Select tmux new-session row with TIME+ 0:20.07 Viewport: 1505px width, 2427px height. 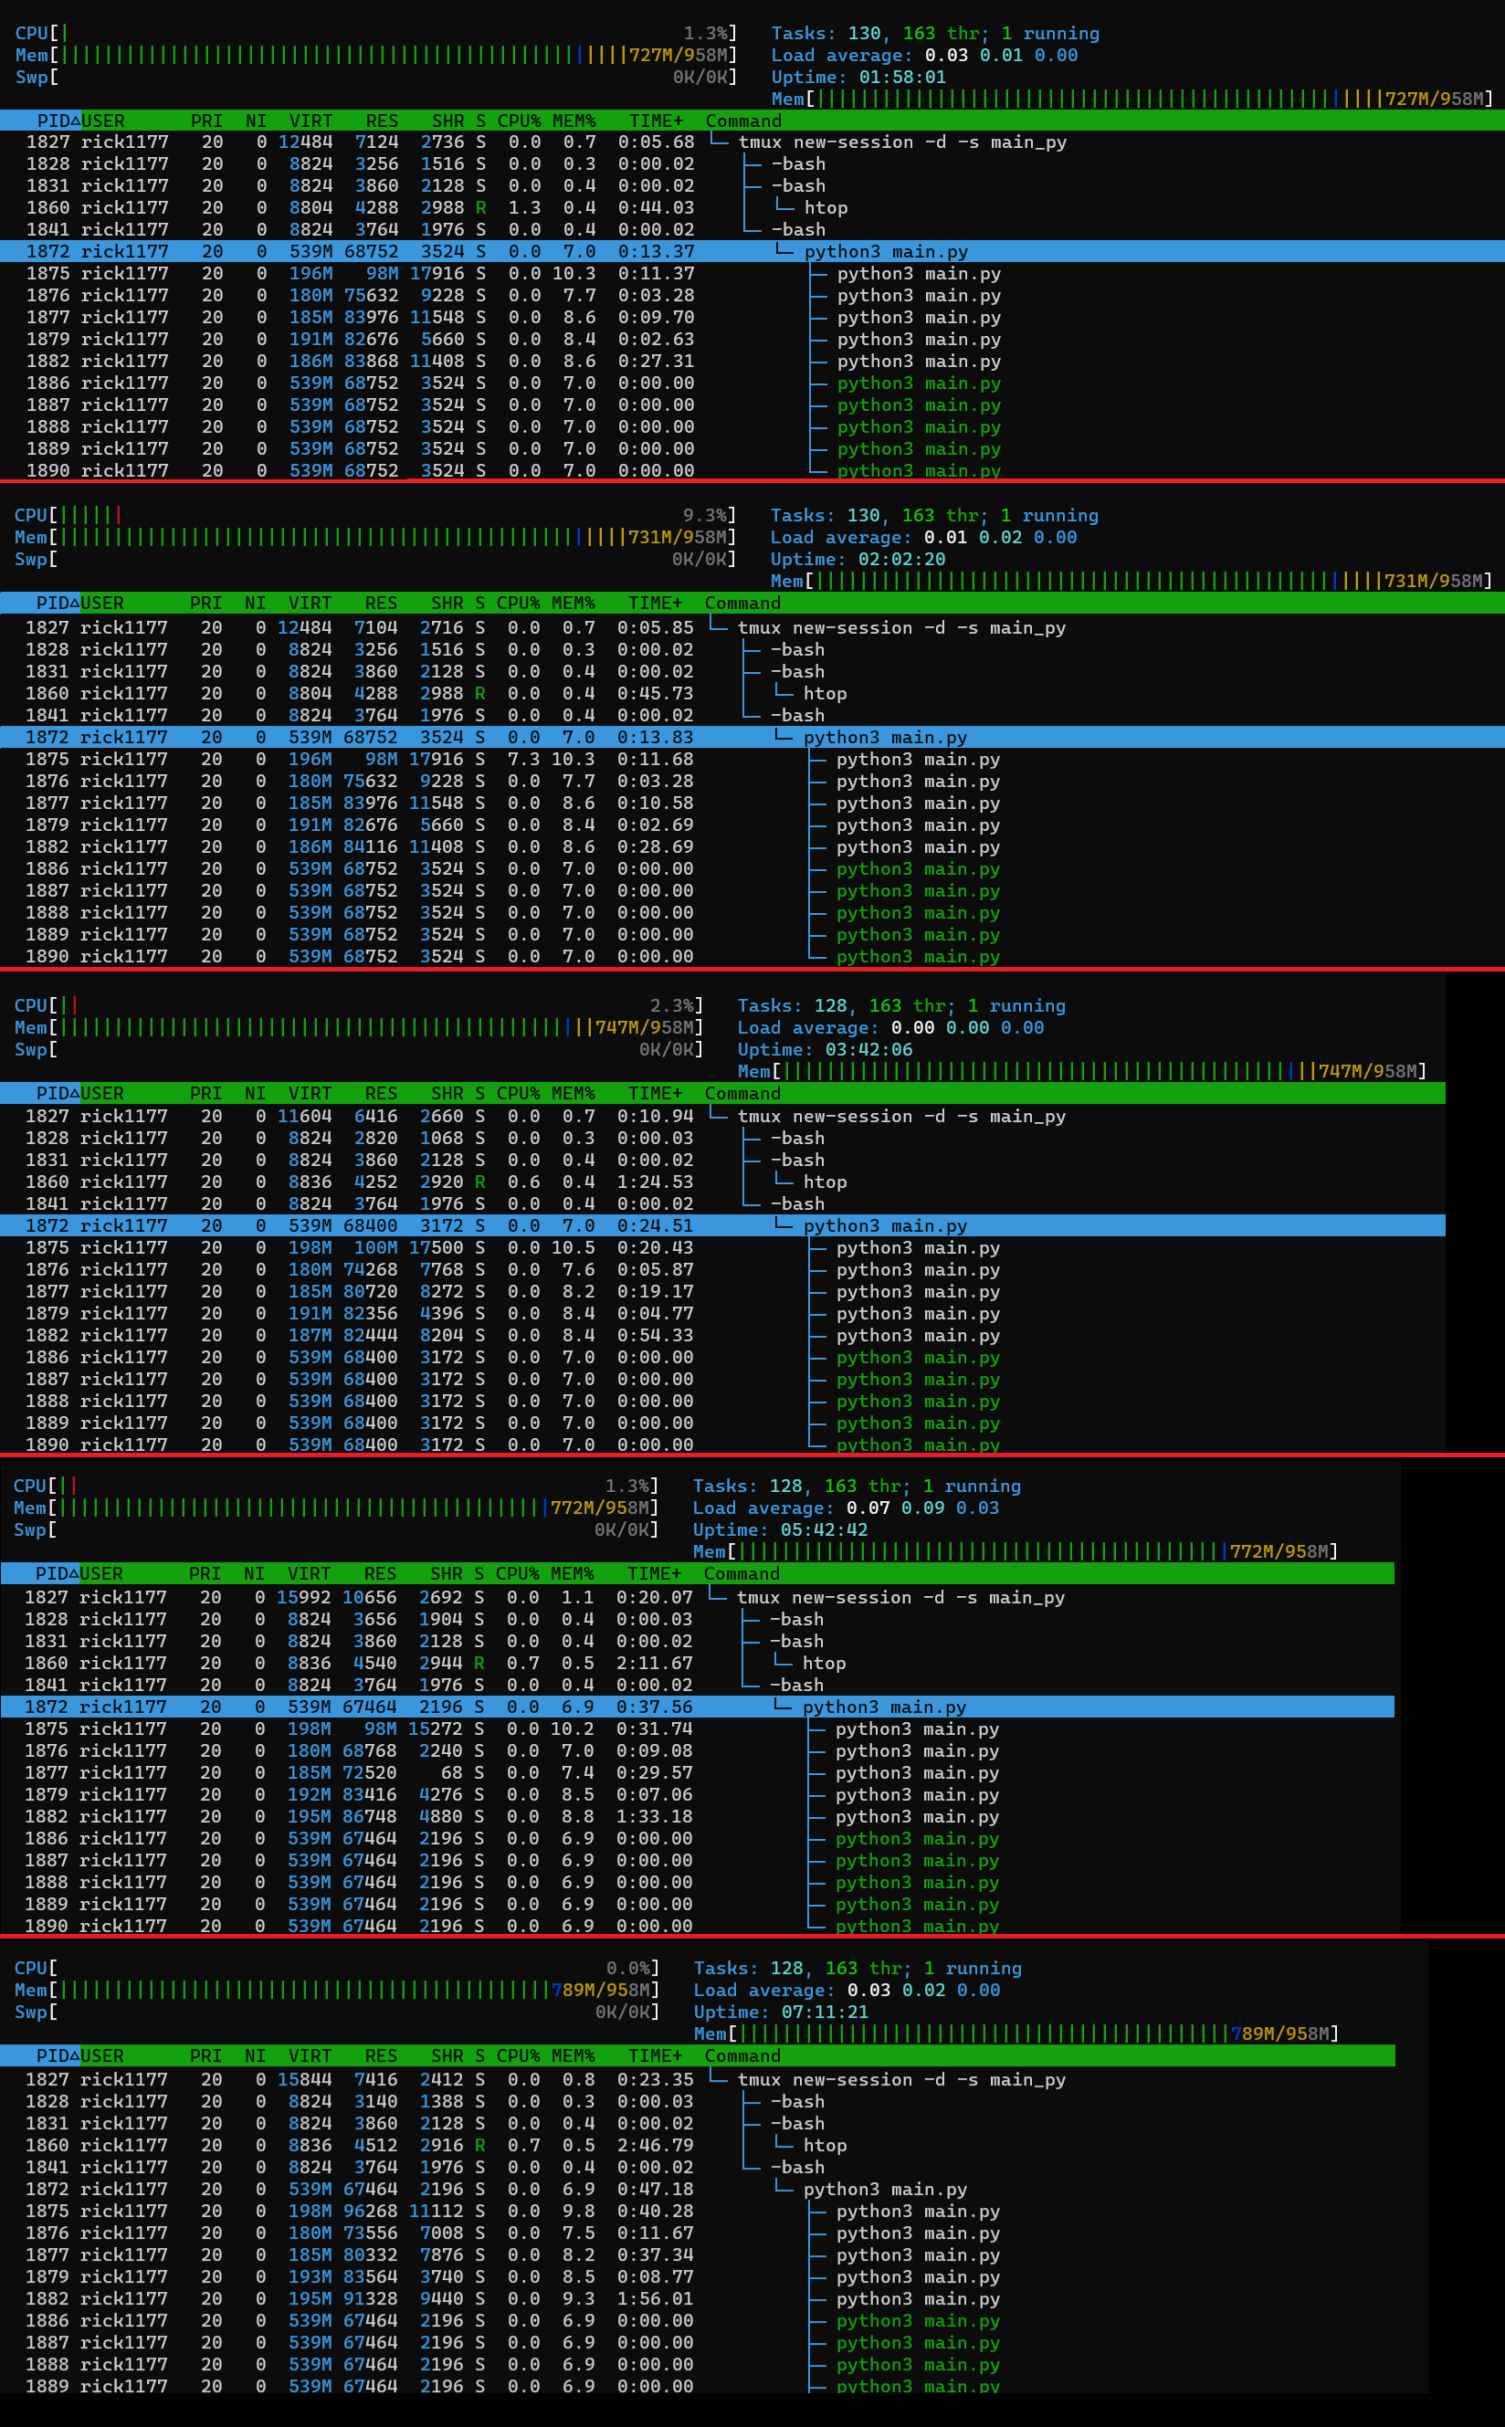pyautogui.click(x=697, y=1598)
